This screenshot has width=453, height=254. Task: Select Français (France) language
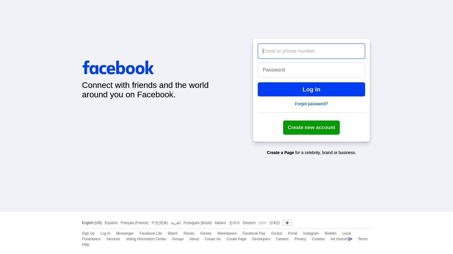tap(134, 223)
